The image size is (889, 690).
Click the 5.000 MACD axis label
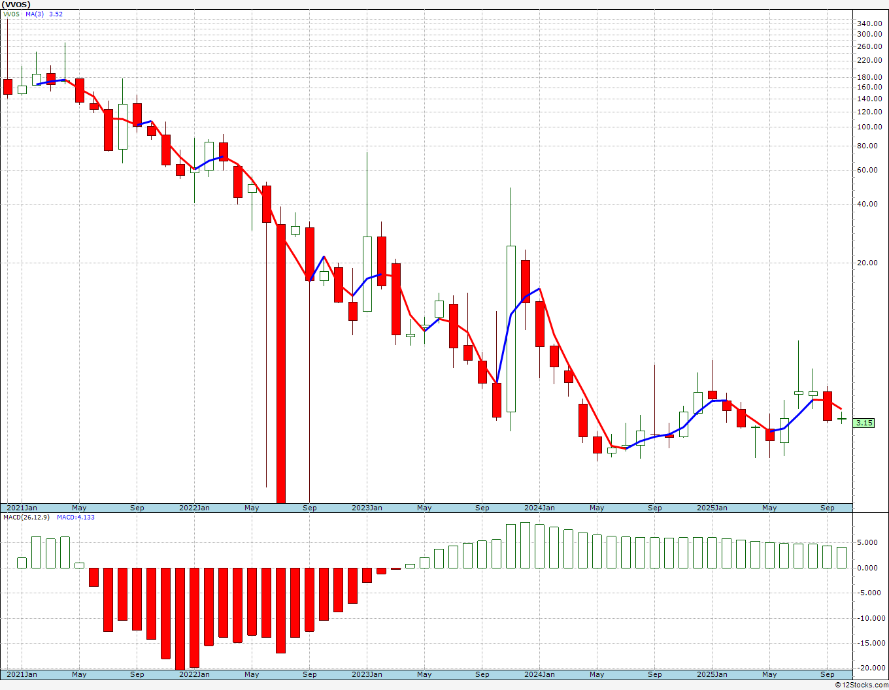coord(867,542)
